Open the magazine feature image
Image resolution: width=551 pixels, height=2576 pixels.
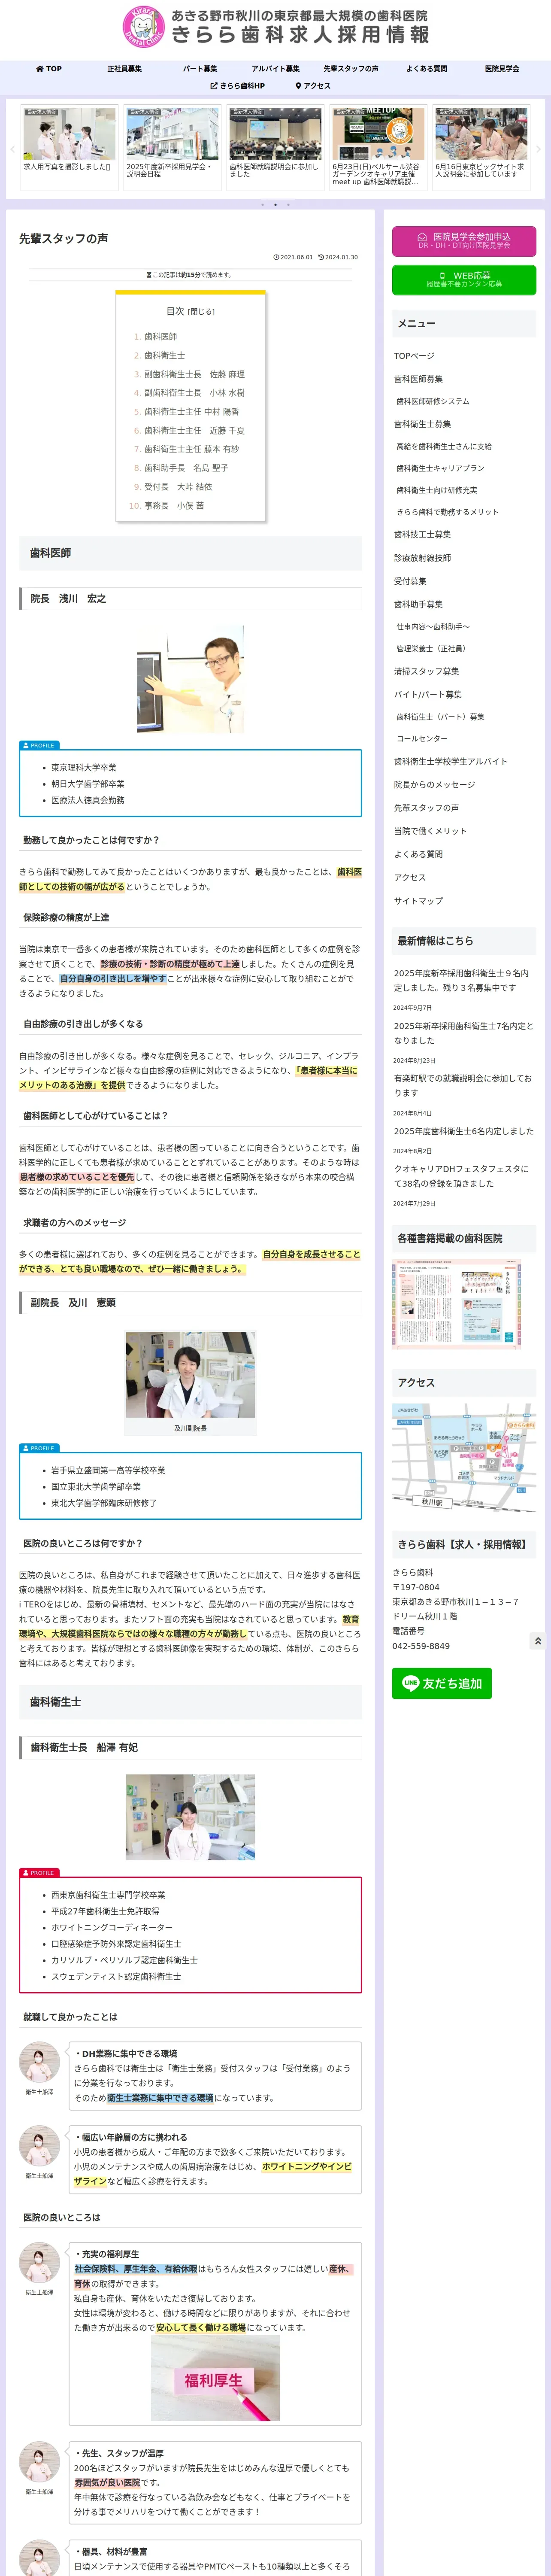(x=456, y=1306)
